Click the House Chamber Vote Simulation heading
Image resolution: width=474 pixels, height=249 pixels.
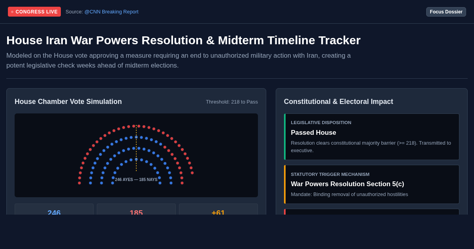68,102
